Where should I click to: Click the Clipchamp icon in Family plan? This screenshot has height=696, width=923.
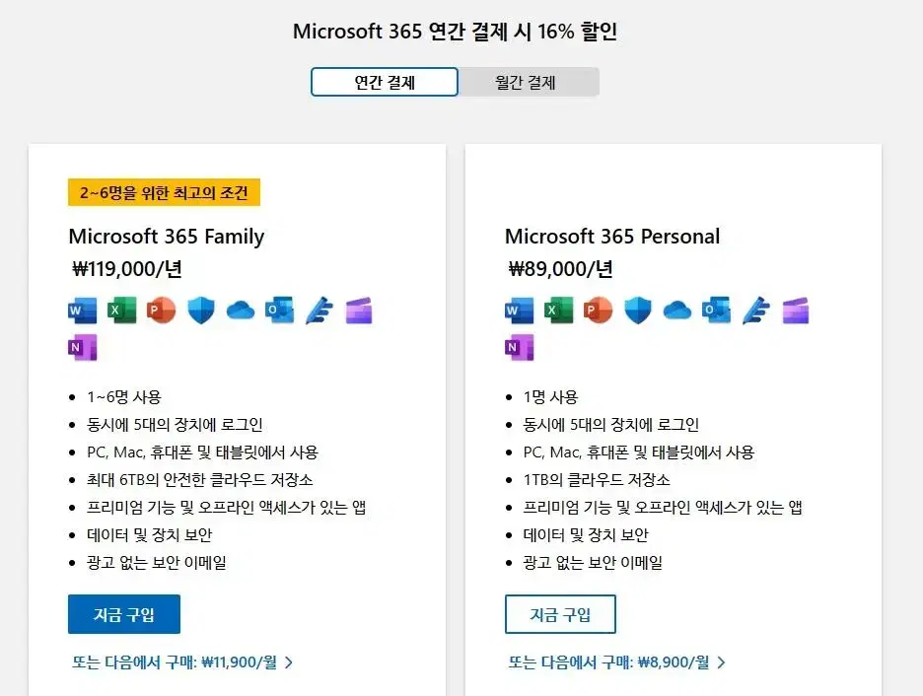359,311
